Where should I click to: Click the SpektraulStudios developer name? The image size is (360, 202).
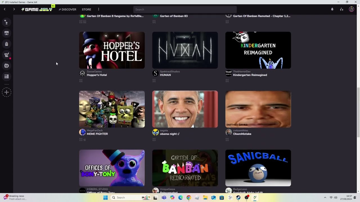[x=170, y=72]
